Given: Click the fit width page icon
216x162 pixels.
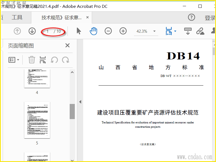Looking at the screenshot, I should [x=169, y=31].
